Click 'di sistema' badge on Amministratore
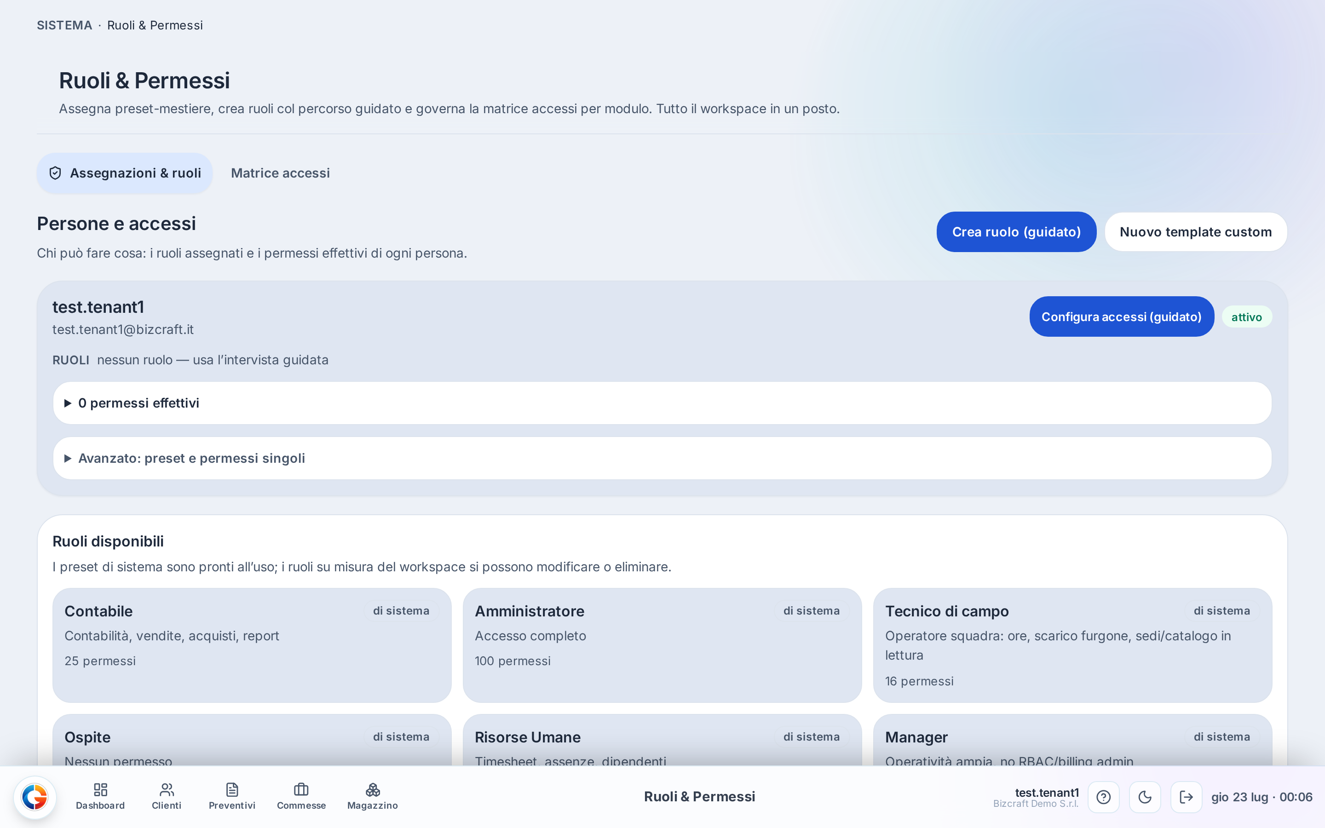 [811, 611]
